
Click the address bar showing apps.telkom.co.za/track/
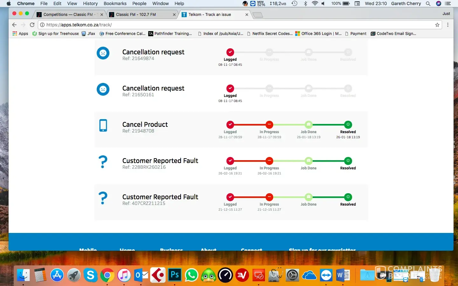[240, 25]
